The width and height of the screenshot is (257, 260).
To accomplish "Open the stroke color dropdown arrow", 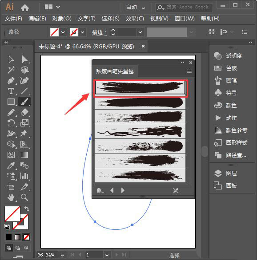I will [x=82, y=32].
